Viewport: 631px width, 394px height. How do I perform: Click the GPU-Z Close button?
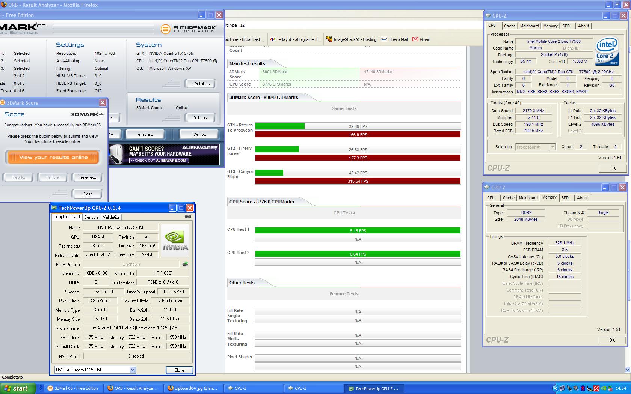(x=179, y=370)
